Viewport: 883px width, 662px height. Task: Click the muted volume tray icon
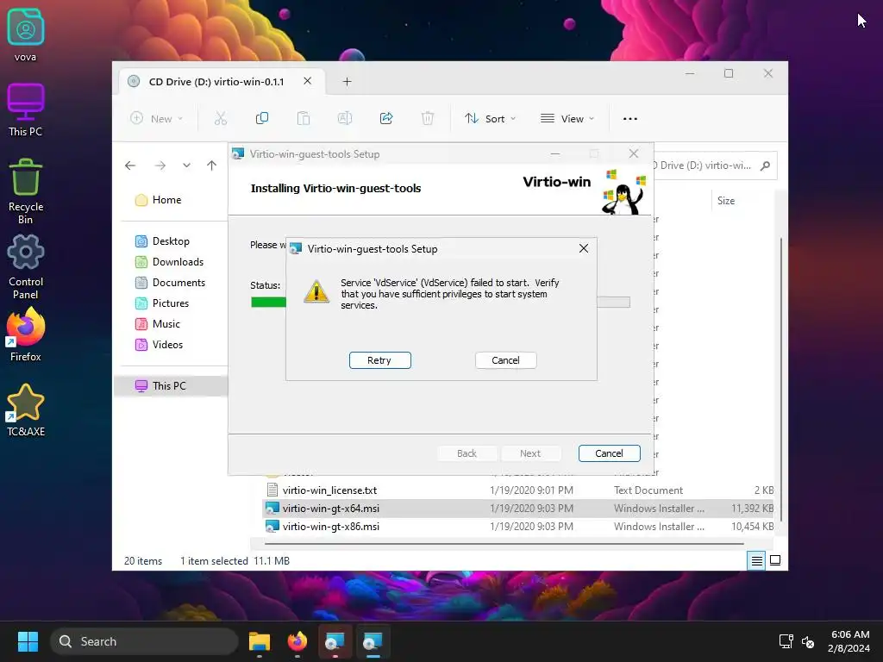[807, 641]
